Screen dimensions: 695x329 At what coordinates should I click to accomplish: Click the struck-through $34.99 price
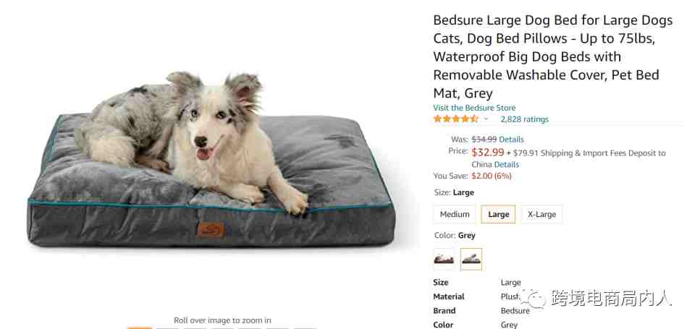[484, 140]
